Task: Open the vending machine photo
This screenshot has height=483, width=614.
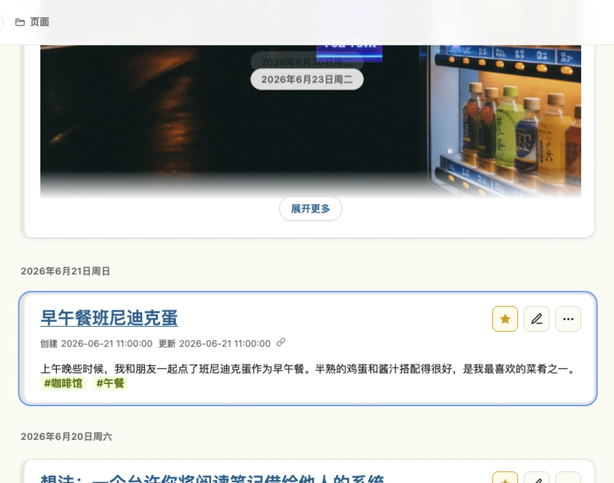Action: tap(310, 121)
